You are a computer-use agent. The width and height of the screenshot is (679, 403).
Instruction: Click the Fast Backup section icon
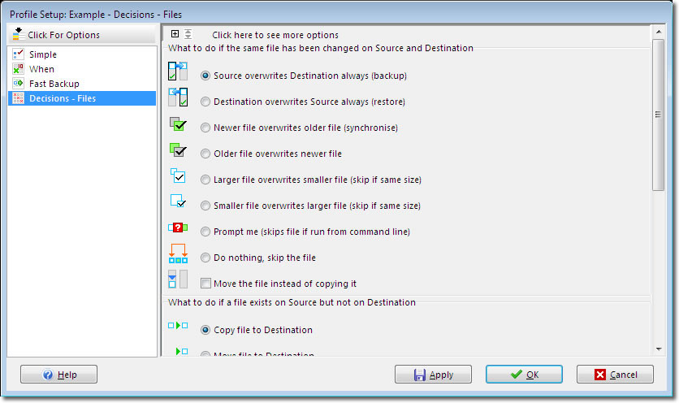18,83
